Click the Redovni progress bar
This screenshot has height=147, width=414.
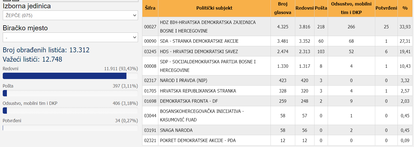point(70,76)
